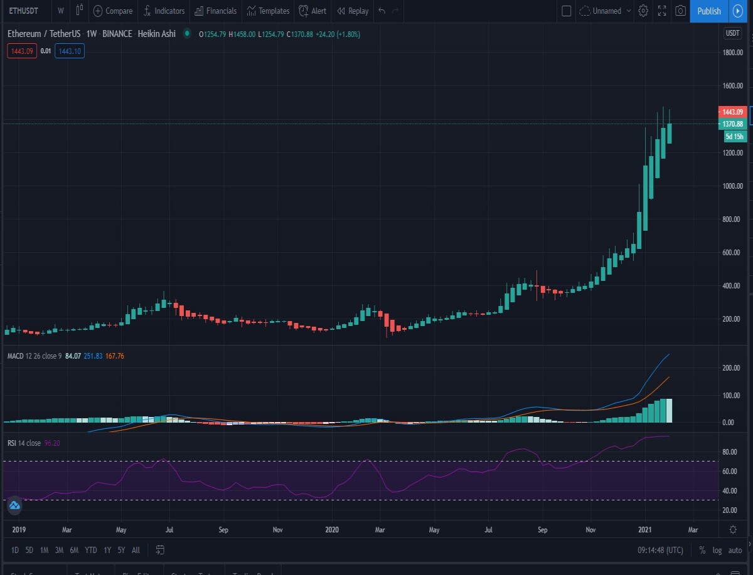Screen dimensions: 753x575
Task: Open the W timeframe interval dropdown
Action: coord(60,11)
